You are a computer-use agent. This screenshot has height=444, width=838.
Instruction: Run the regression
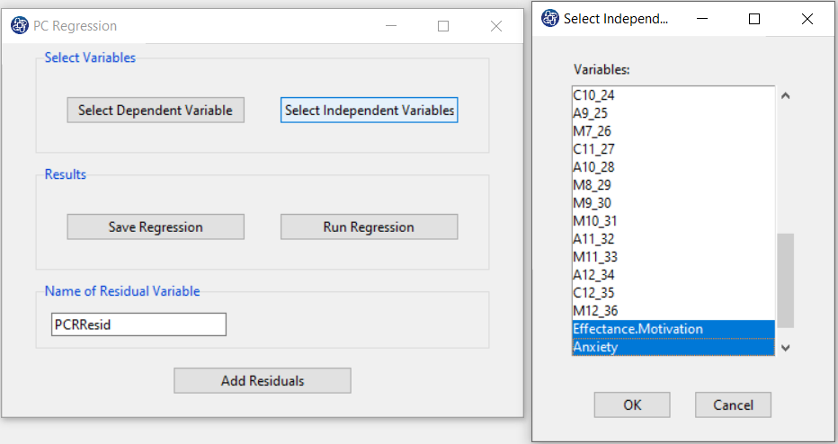(370, 227)
